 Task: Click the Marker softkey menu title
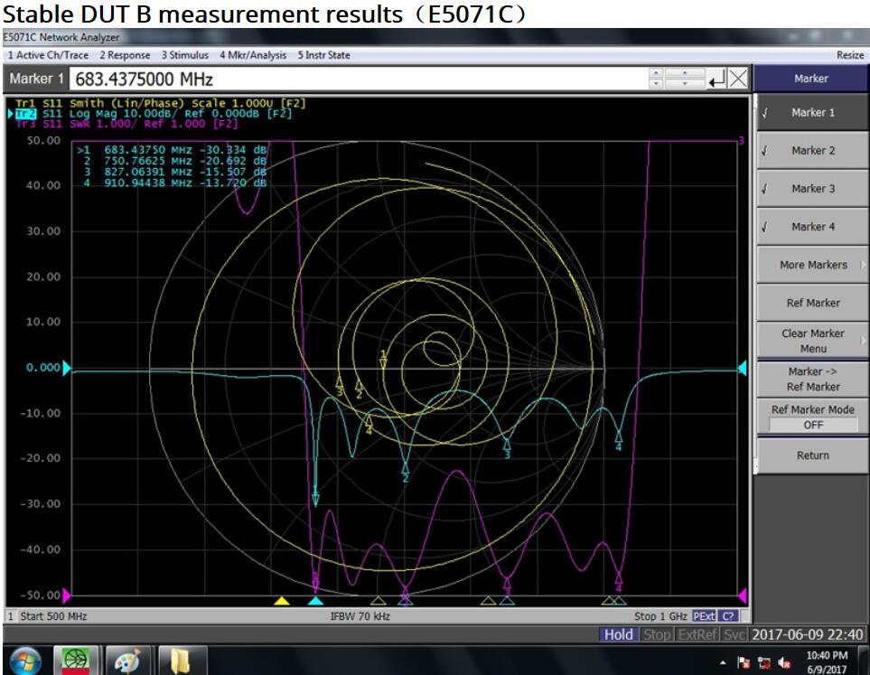(810, 79)
